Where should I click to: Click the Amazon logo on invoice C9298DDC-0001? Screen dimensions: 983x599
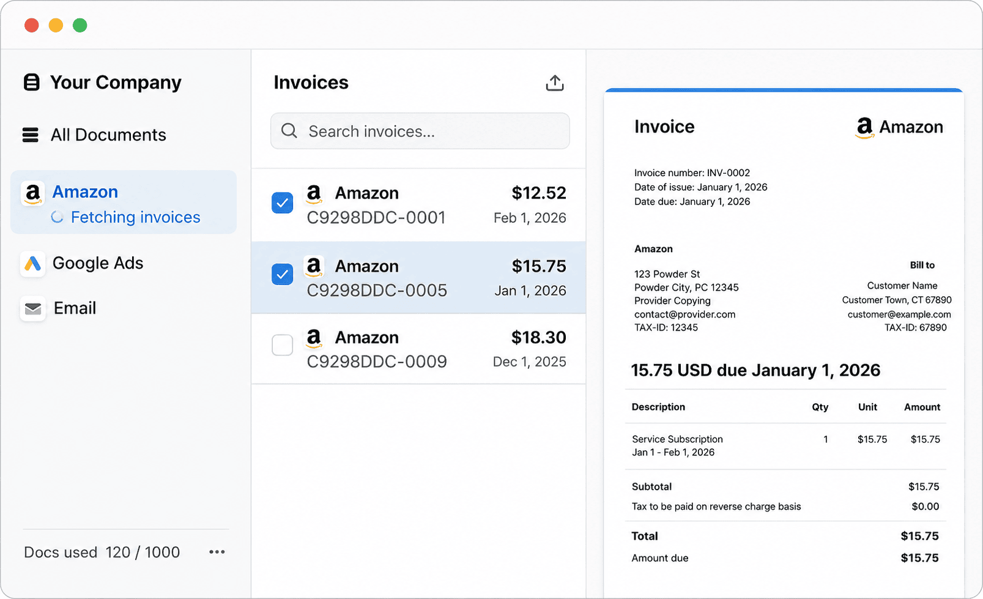[x=314, y=194]
